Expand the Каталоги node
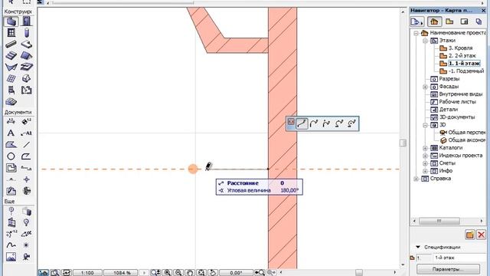The height and width of the screenshot is (276, 490). (426, 148)
